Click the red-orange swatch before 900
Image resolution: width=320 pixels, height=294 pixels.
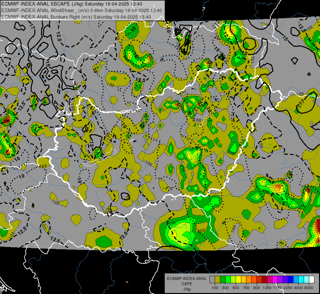254,279
